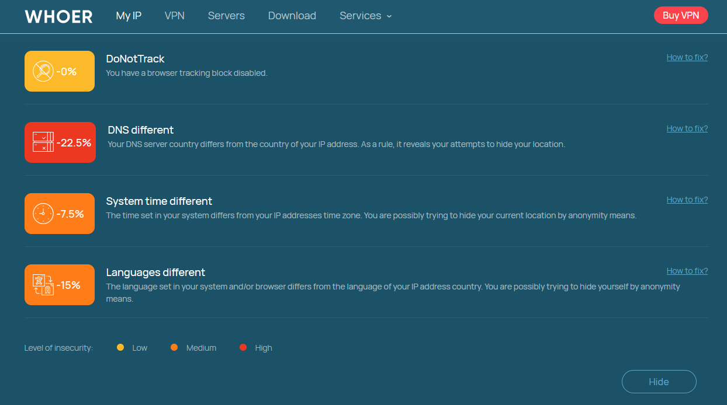Open How to fix for DNS different

(x=687, y=128)
